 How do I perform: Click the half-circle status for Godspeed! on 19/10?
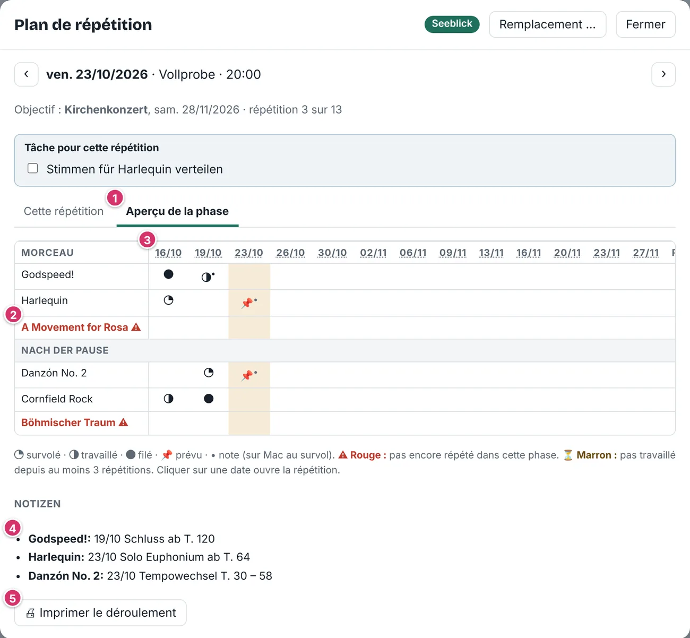(x=206, y=277)
